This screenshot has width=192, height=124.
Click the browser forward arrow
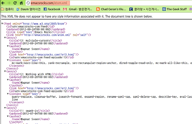(x=9, y=3)
